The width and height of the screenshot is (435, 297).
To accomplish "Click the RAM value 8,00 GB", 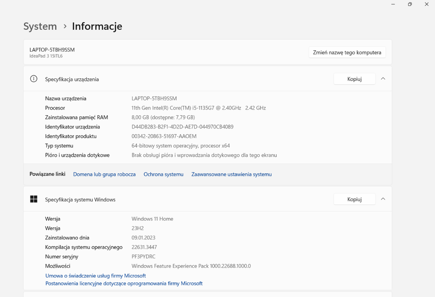I will pyautogui.click(x=163, y=117).
